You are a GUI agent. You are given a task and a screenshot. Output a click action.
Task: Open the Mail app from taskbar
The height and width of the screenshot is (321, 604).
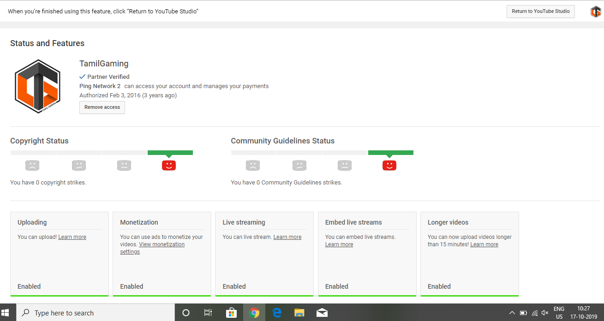pyautogui.click(x=322, y=313)
